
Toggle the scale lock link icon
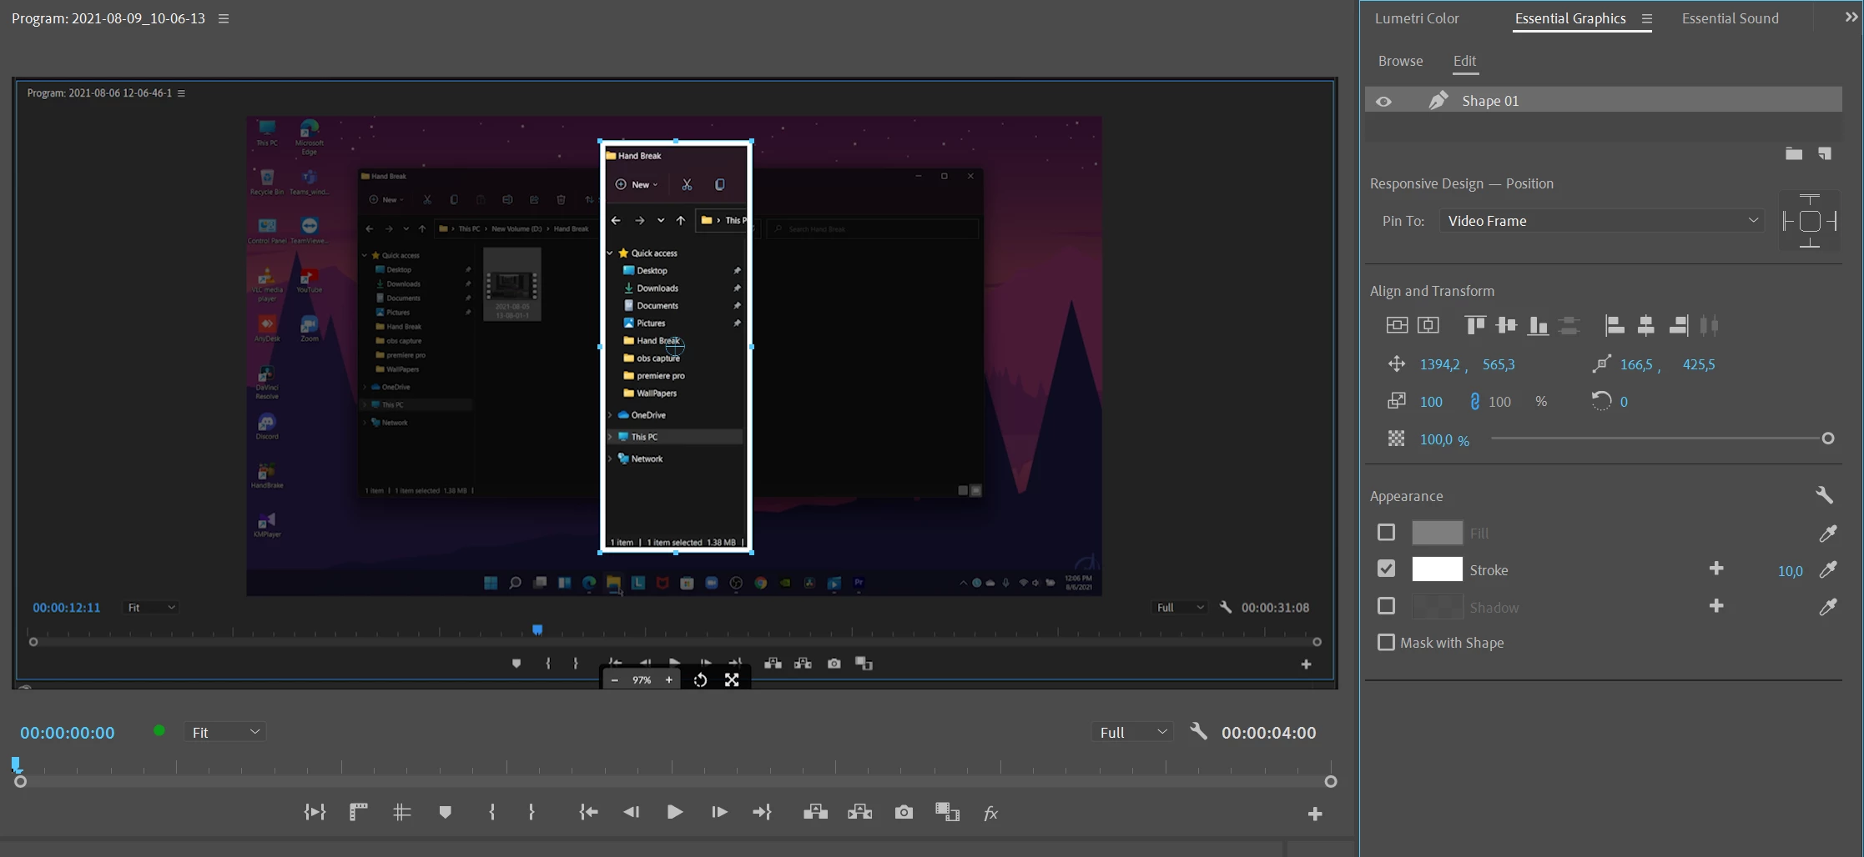click(x=1474, y=402)
